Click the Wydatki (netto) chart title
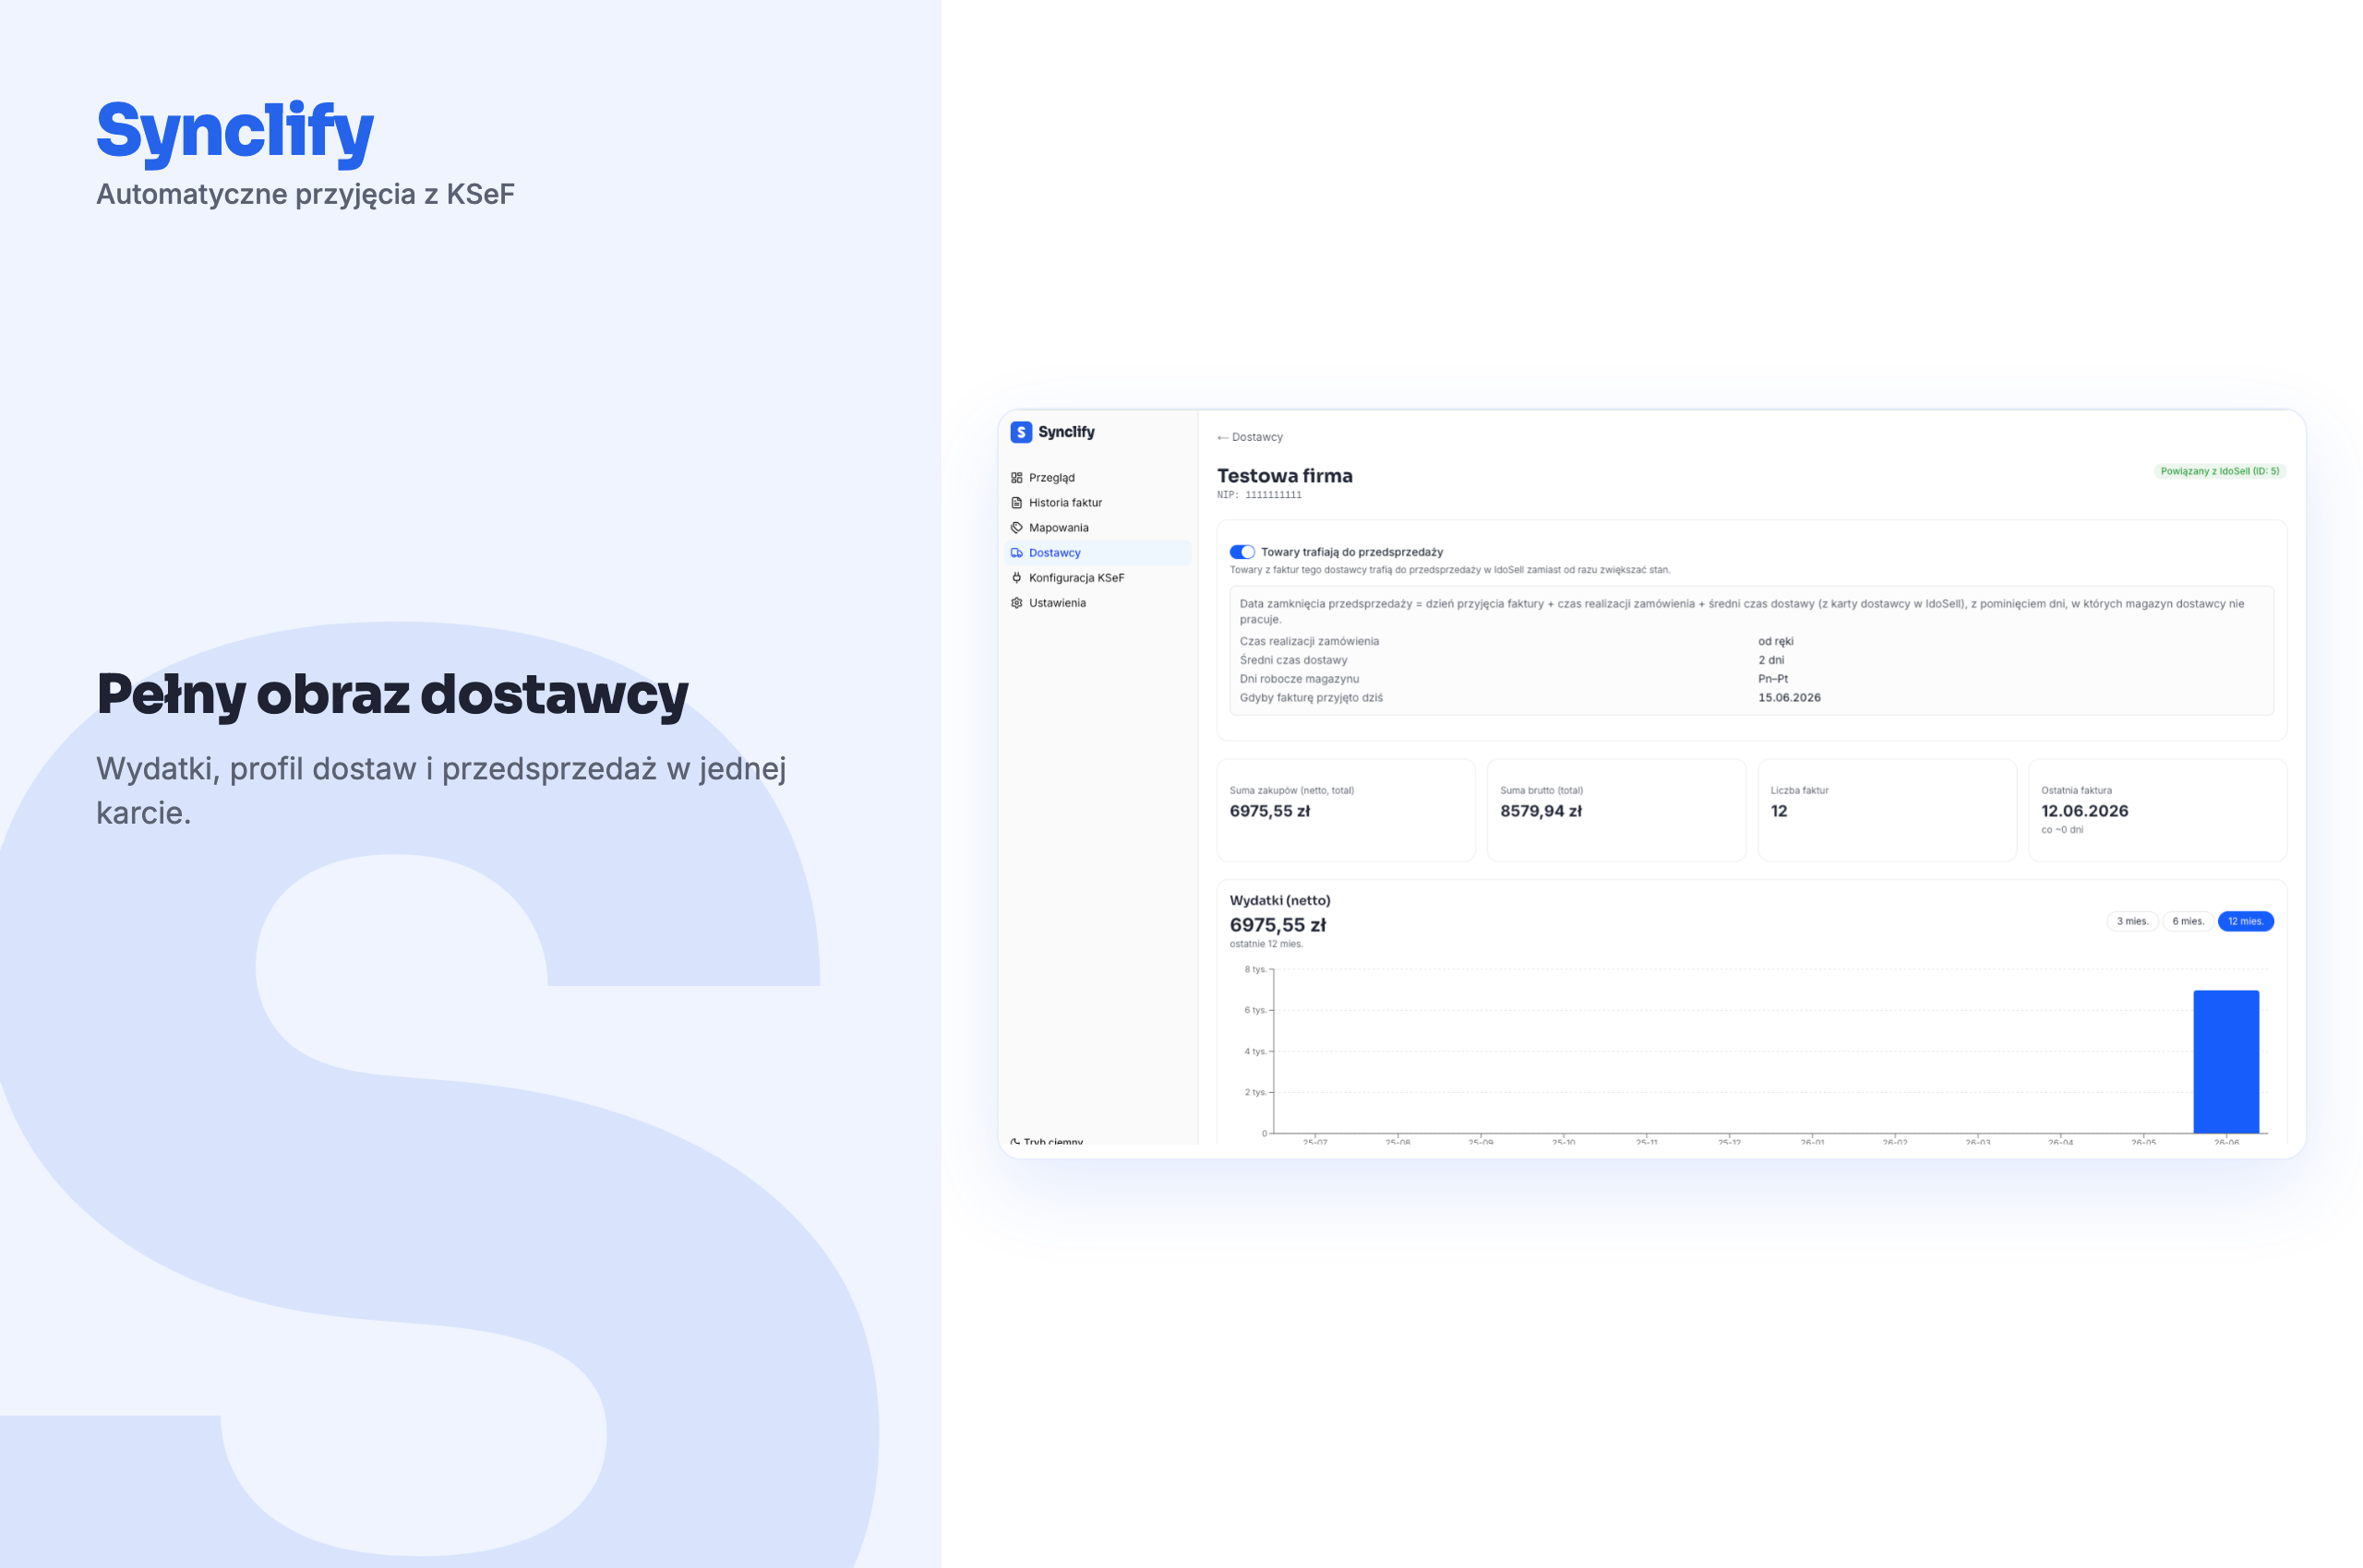Image resolution: width=2363 pixels, height=1568 pixels. click(1280, 900)
